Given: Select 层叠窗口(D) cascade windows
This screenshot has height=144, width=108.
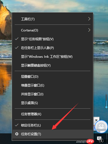Looking at the screenshot, I should (53, 76).
